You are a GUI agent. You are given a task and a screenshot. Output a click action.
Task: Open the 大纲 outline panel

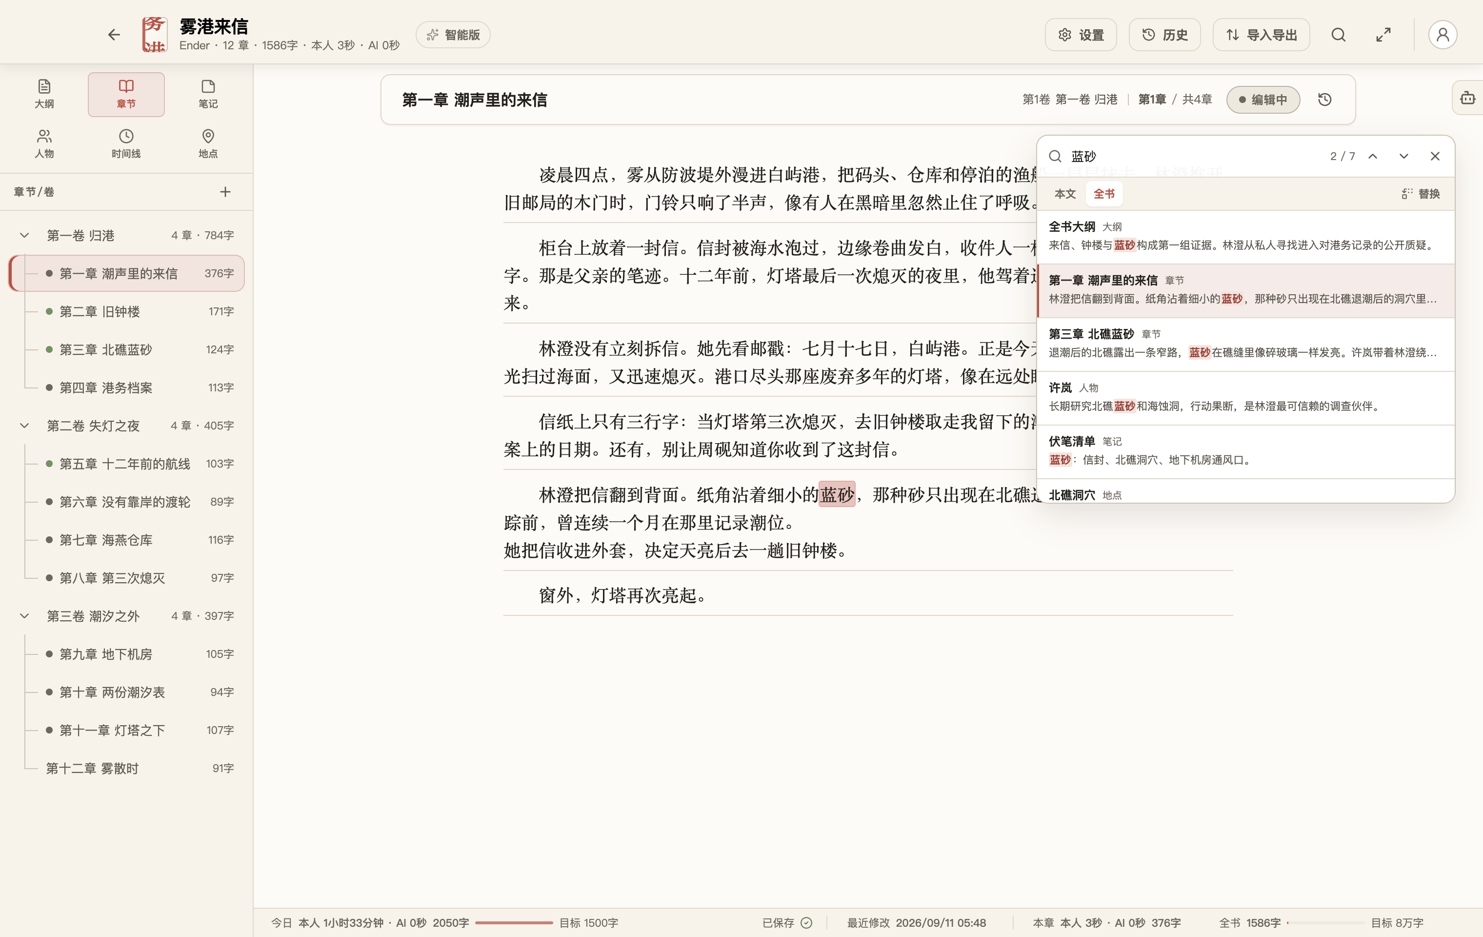(x=44, y=94)
